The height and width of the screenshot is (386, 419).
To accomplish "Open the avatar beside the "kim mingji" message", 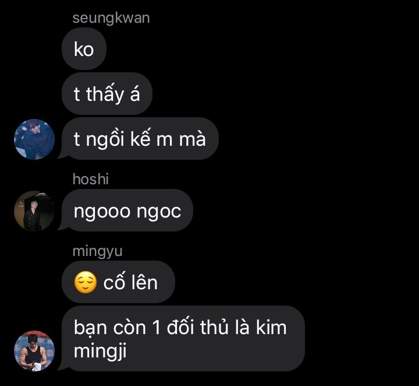I will [x=34, y=351].
